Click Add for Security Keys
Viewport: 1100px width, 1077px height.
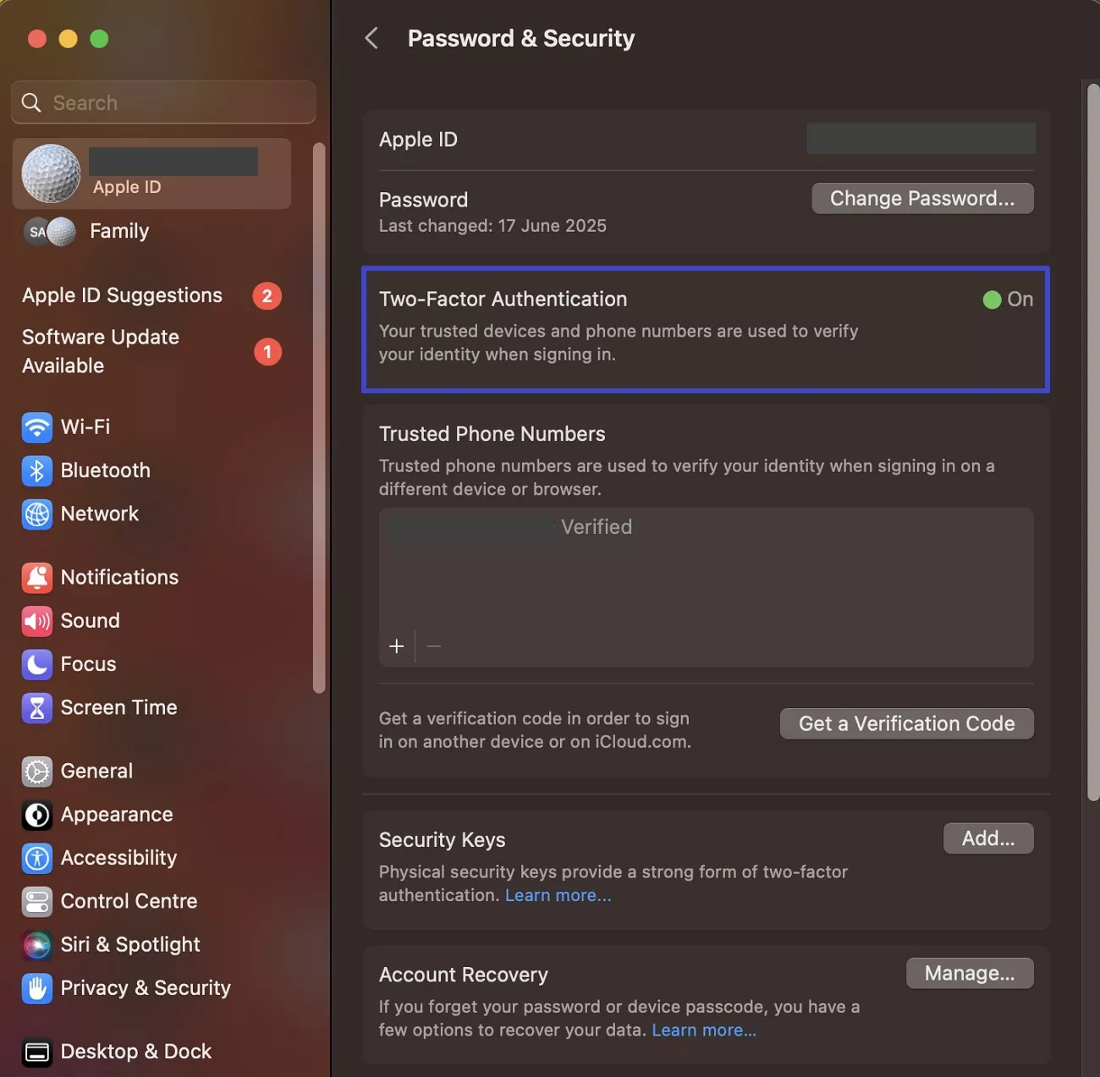987,838
